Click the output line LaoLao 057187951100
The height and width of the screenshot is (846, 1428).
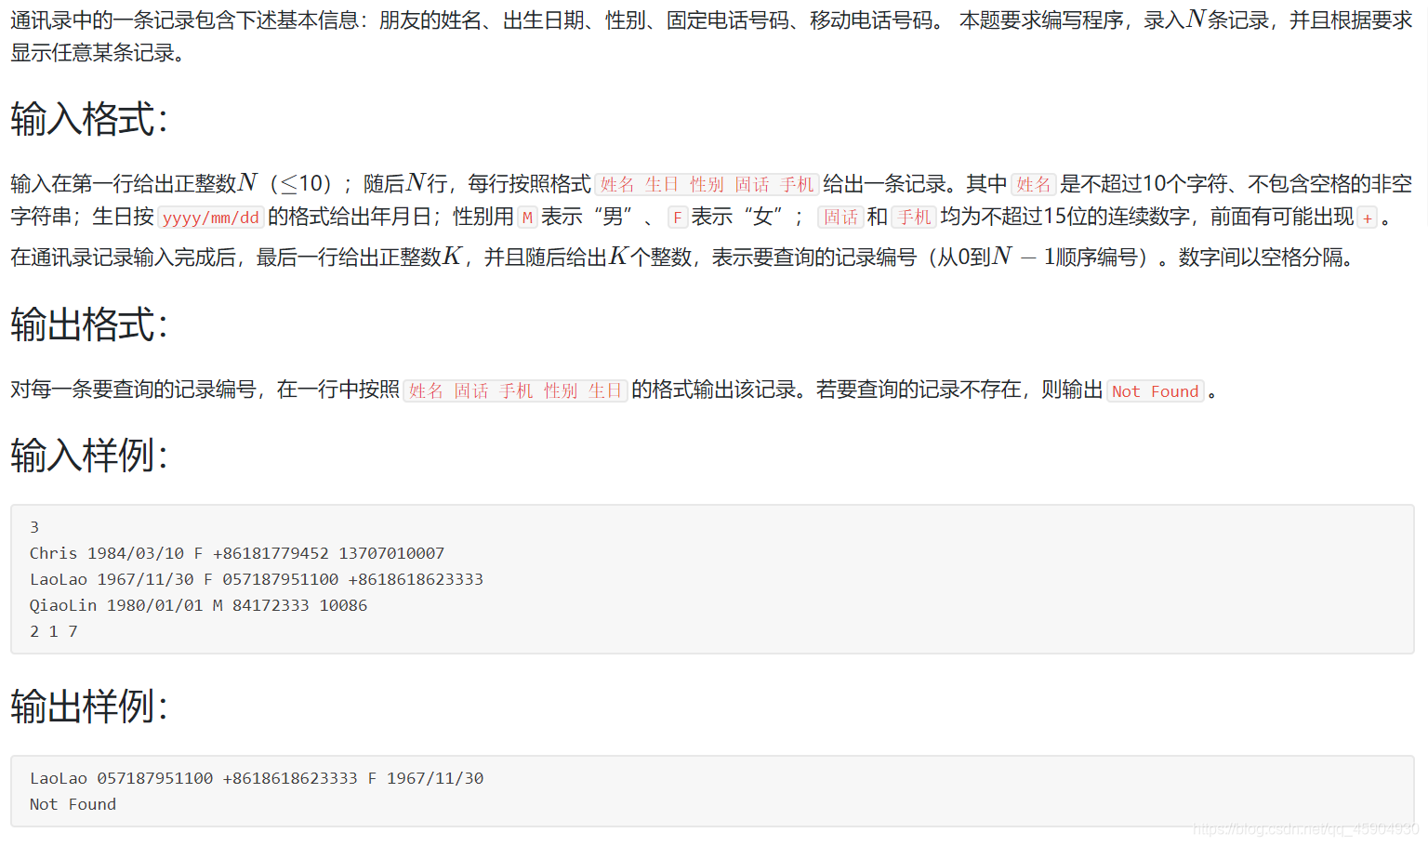[x=257, y=778]
